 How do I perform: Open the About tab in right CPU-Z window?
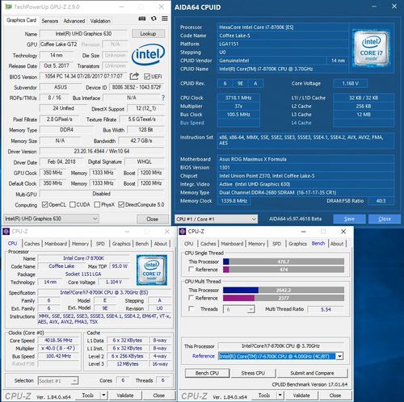coord(337,244)
